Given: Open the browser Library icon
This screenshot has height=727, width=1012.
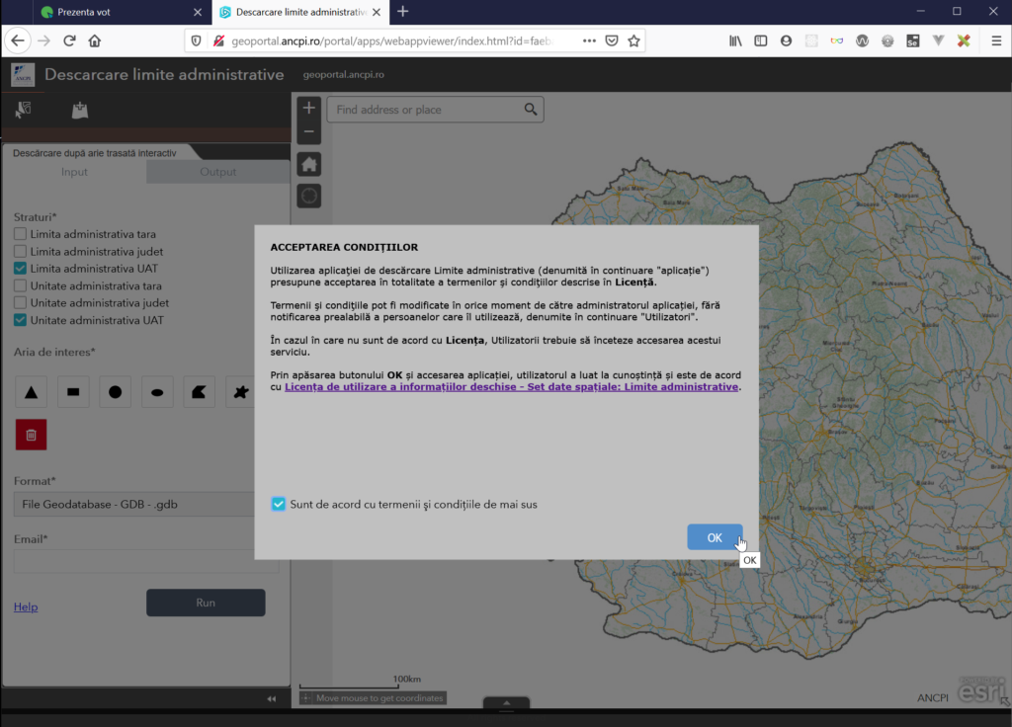Looking at the screenshot, I should (x=735, y=40).
